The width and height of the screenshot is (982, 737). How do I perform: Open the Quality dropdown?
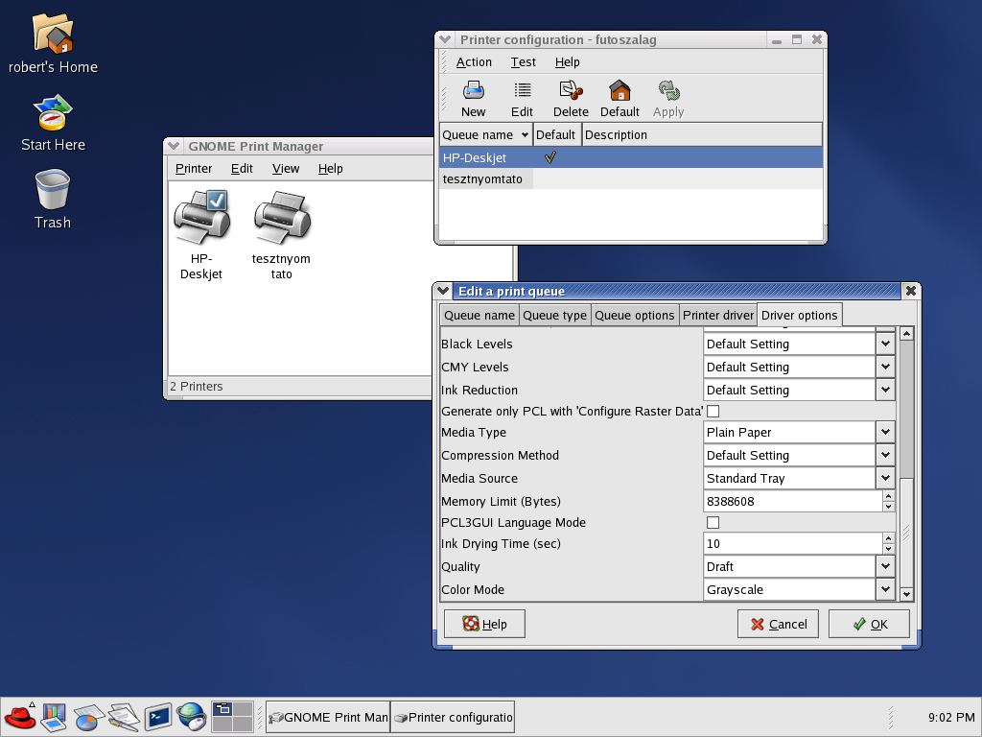[x=885, y=566]
